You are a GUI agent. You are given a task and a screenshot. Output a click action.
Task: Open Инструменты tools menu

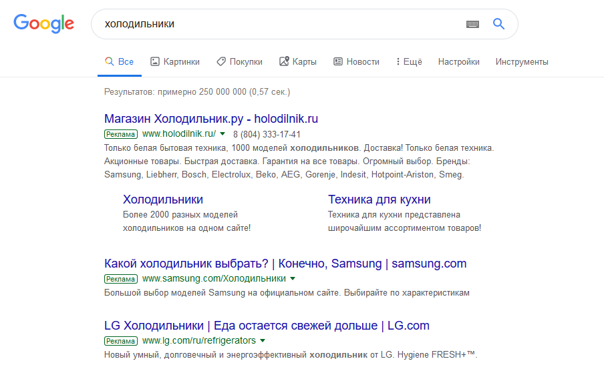(521, 61)
